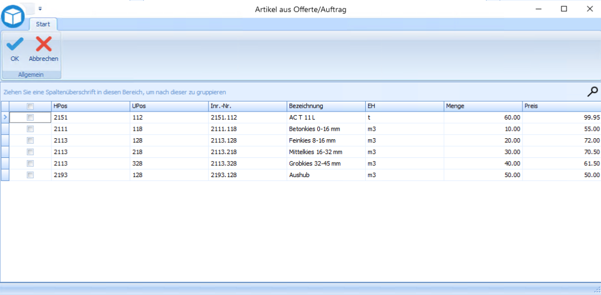
Task: Select cell 'AC T 11 L'
Action: [326, 117]
